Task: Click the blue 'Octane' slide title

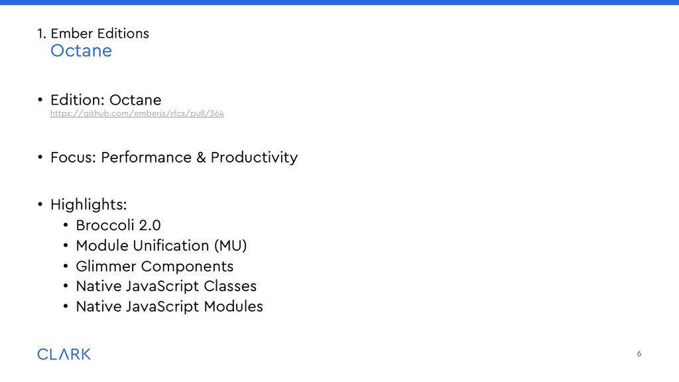Action: point(81,51)
